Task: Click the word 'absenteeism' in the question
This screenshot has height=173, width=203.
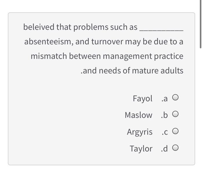Action: tap(49, 42)
